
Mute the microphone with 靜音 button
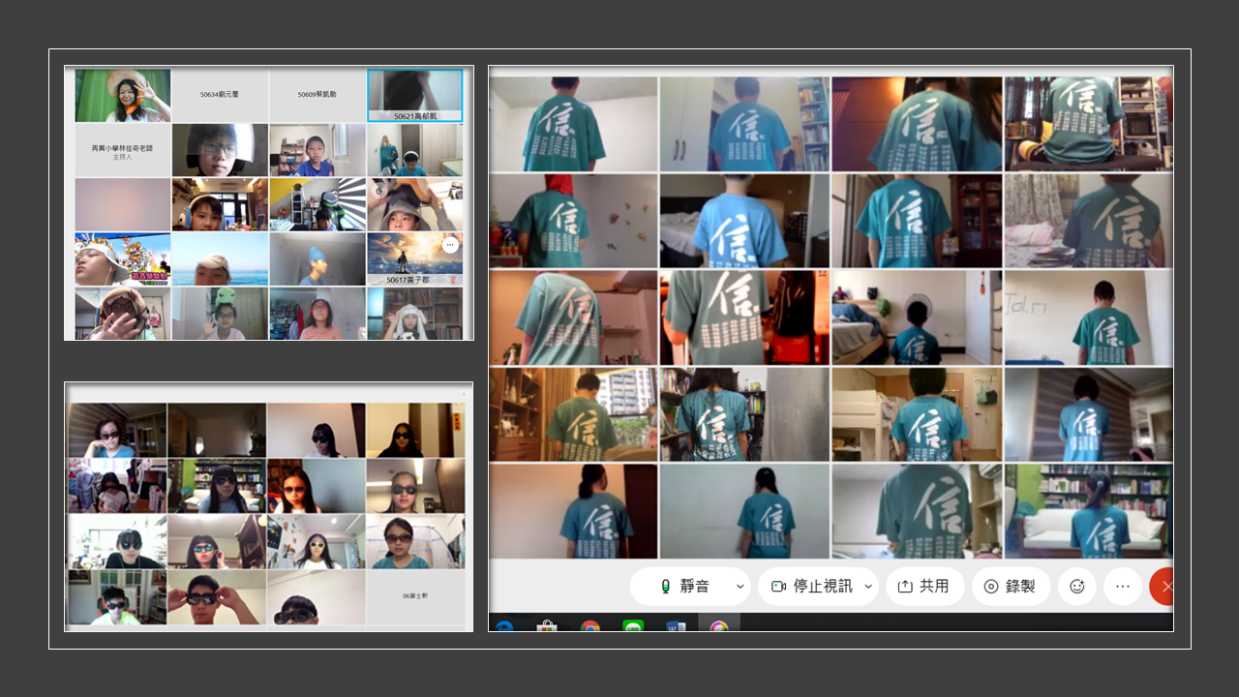click(x=685, y=587)
